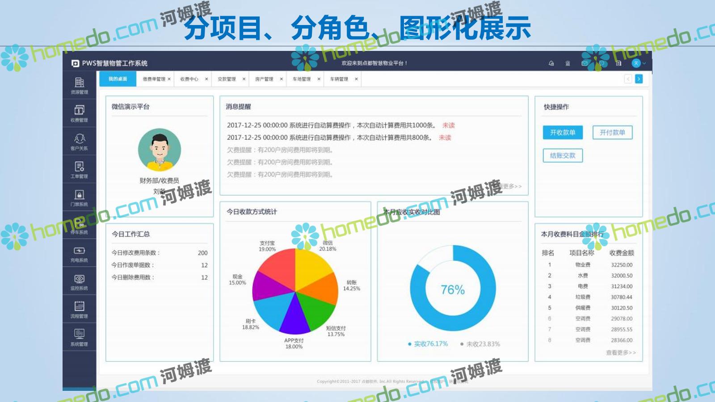Click the 结账交款 button
Screen dimensions: 715x402
coord(563,155)
